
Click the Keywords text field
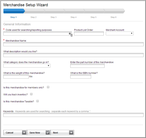(73, 115)
